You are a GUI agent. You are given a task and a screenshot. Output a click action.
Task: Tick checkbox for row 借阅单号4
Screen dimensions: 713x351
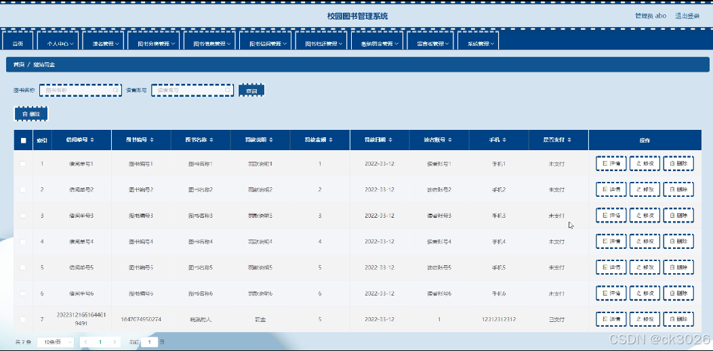pyautogui.click(x=23, y=241)
